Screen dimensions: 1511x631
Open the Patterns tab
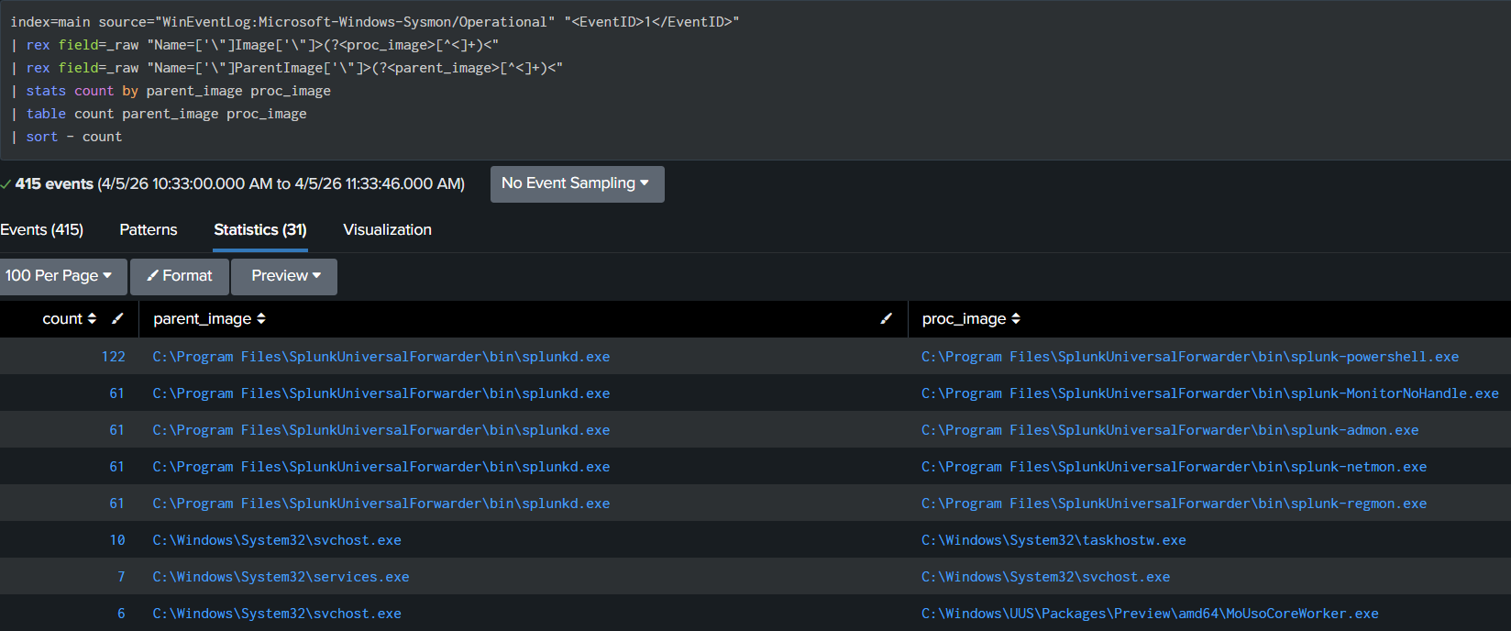(149, 230)
